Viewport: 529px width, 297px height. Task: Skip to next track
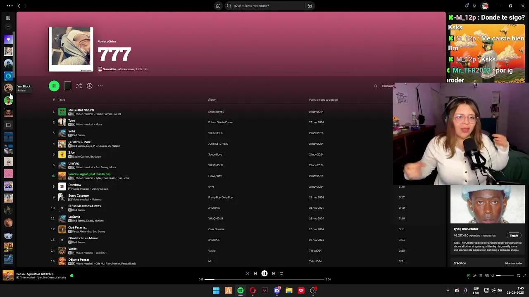[274, 273]
